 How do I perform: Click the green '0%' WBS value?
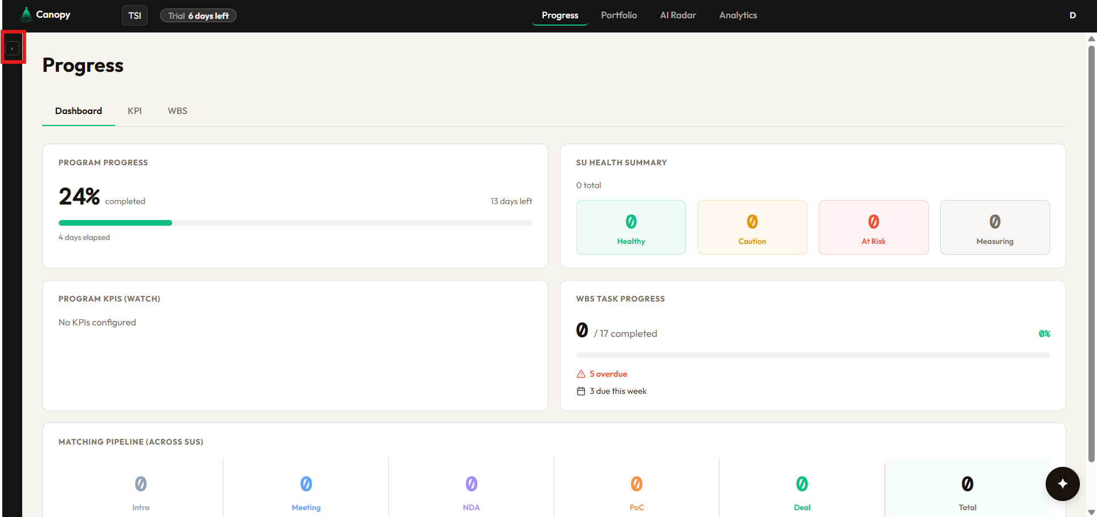point(1044,333)
